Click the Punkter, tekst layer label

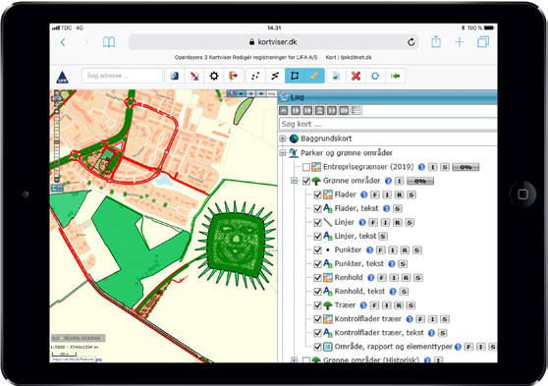(358, 263)
